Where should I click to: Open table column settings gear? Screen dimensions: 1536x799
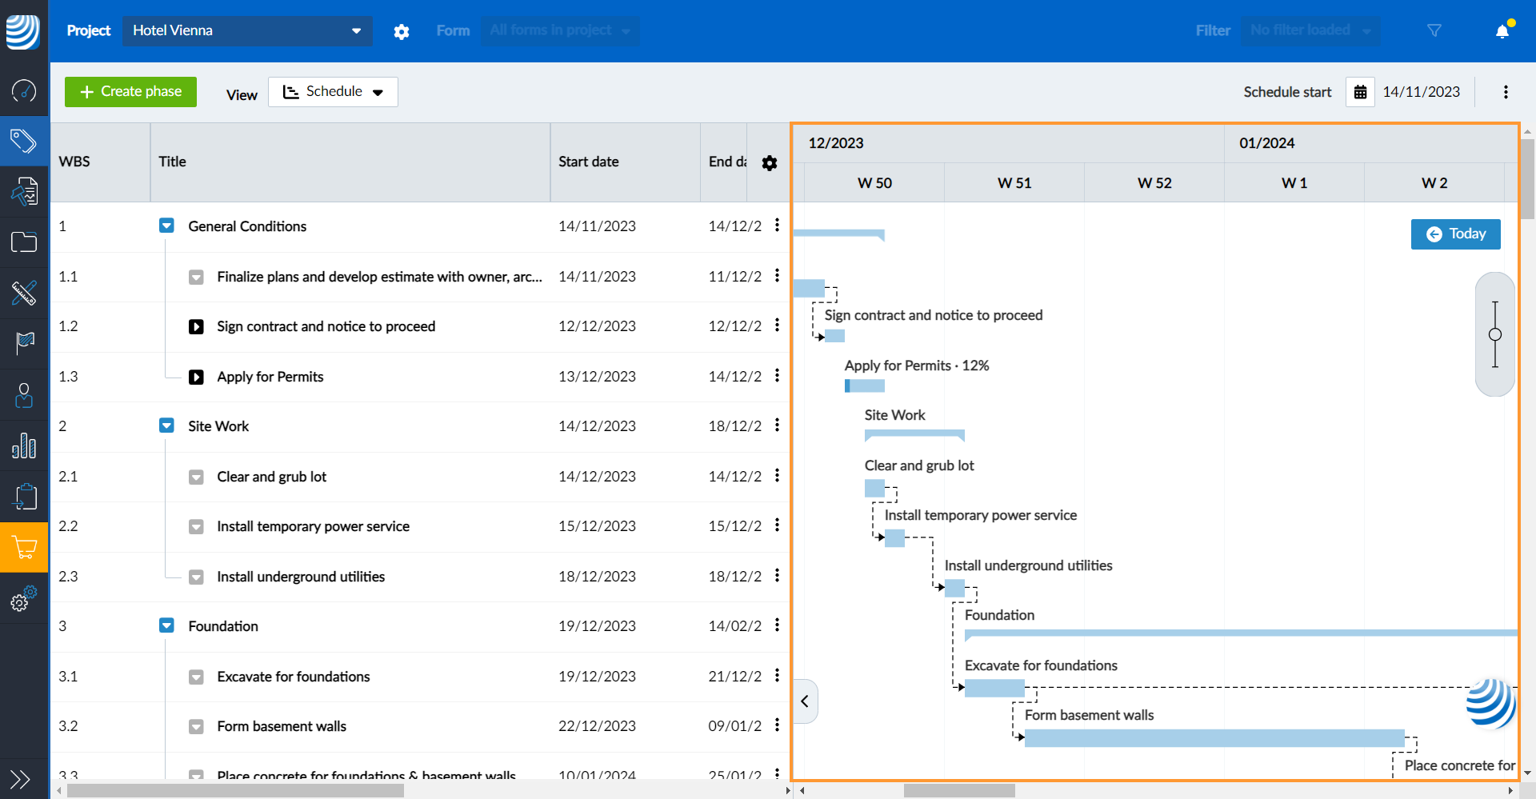click(770, 163)
